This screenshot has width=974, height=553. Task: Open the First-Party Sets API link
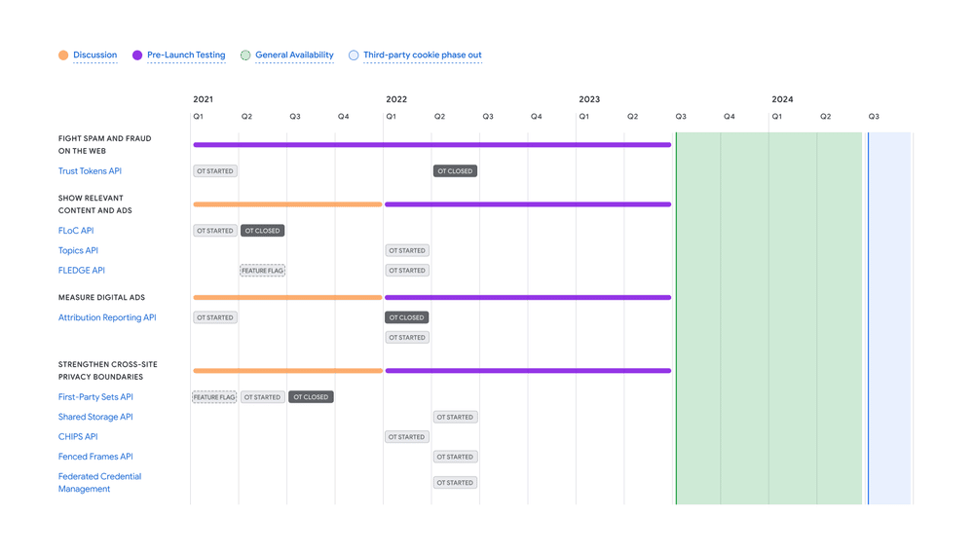[95, 397]
